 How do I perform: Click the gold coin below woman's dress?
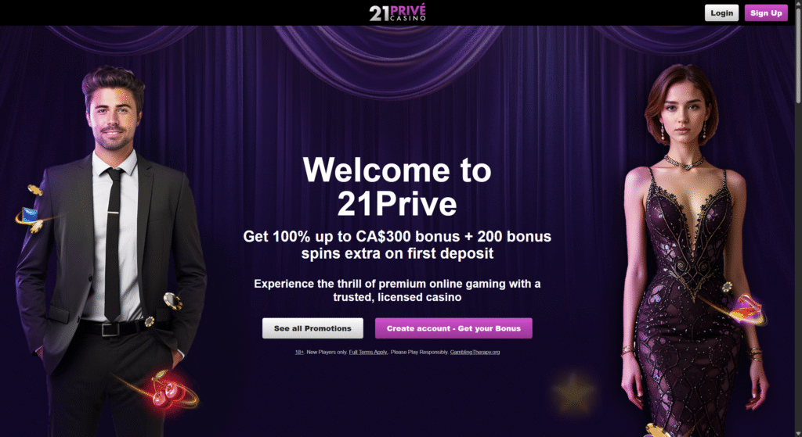(657, 431)
